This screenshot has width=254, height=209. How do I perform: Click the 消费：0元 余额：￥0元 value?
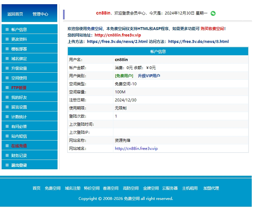click(135, 68)
